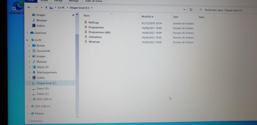This screenshot has width=257, height=125.
Task: Open the chevron after Ce PC breadcrumb
Action: [67, 7]
